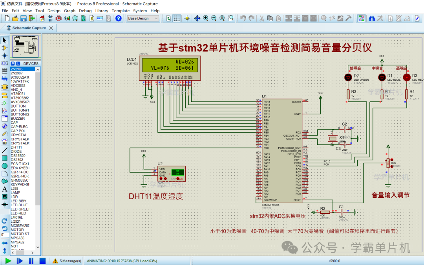Choose the 2D graphics circle tool
Screen dimensions: 424x265
click(x=5, y=166)
